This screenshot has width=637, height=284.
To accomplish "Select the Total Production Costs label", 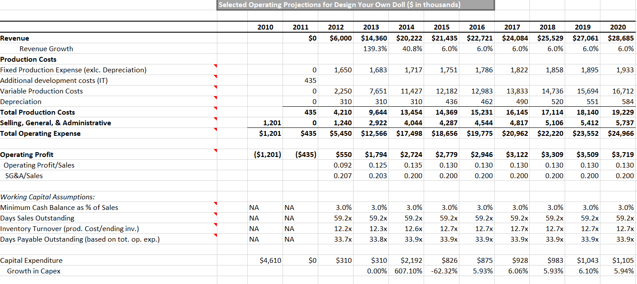I will pyautogui.click(x=37, y=112).
